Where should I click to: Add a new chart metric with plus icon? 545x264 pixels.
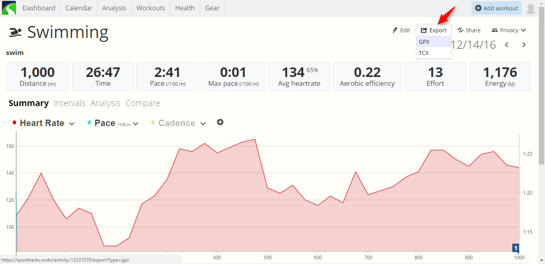(x=220, y=122)
